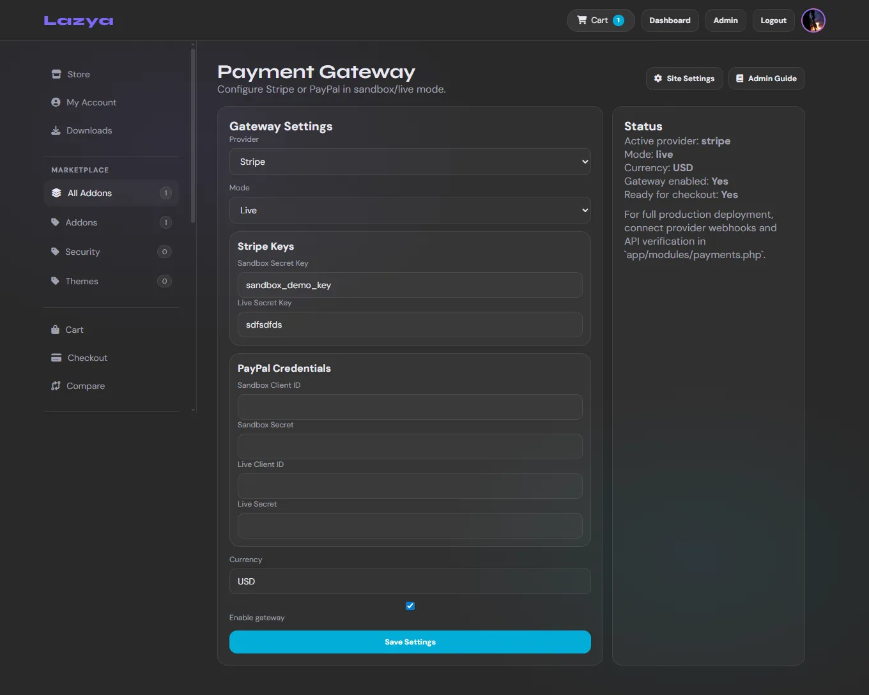The height and width of the screenshot is (695, 869).
Task: Focus the PayPal Live Client ID field
Action: click(410, 486)
